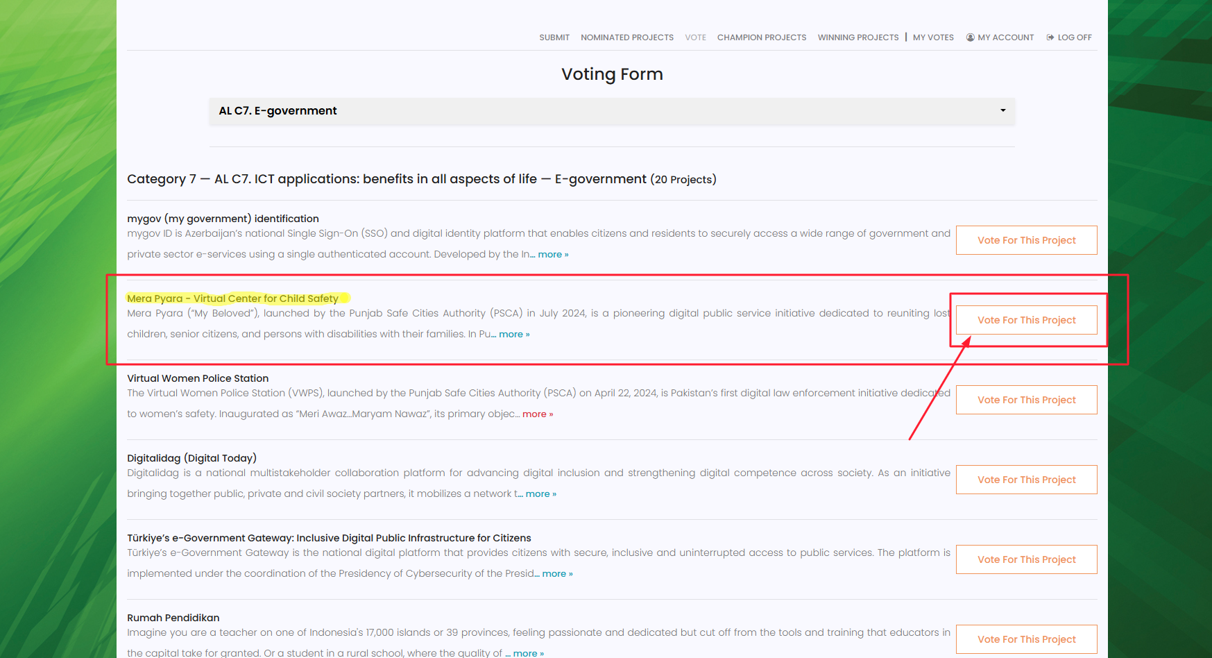This screenshot has height=658, width=1212.
Task: Open My Votes page
Action: [932, 37]
